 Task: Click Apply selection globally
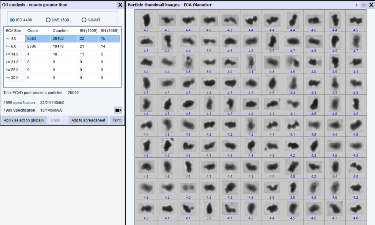coord(23,120)
